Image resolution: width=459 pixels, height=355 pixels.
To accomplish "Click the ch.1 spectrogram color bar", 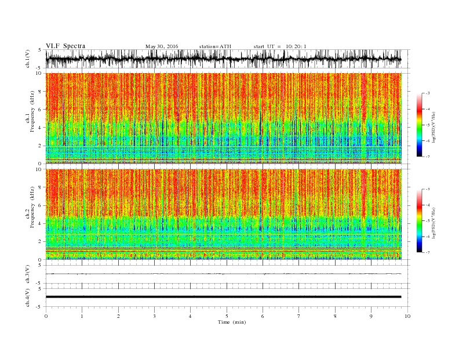I will pos(419,125).
